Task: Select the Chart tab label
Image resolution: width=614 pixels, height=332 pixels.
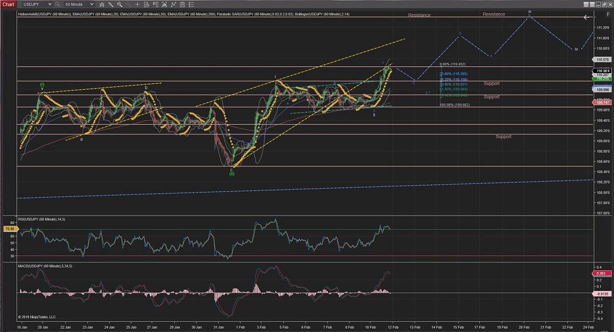Action: coord(9,4)
